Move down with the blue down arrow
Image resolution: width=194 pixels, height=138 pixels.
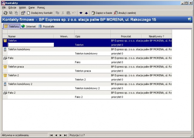(x=81, y=13)
